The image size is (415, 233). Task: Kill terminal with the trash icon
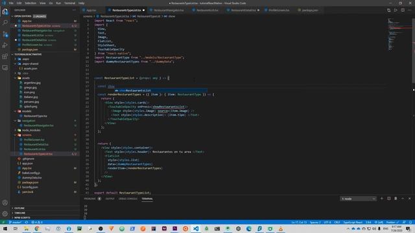396,199
